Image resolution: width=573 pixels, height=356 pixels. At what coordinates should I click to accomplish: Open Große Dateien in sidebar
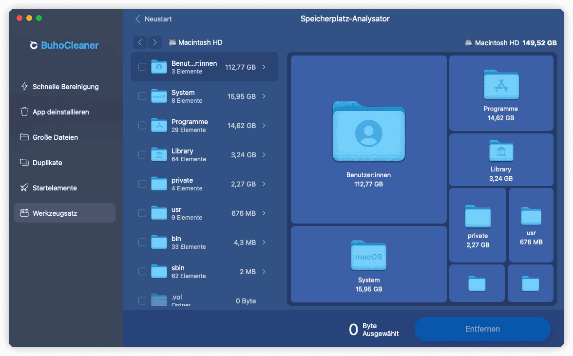click(65, 137)
